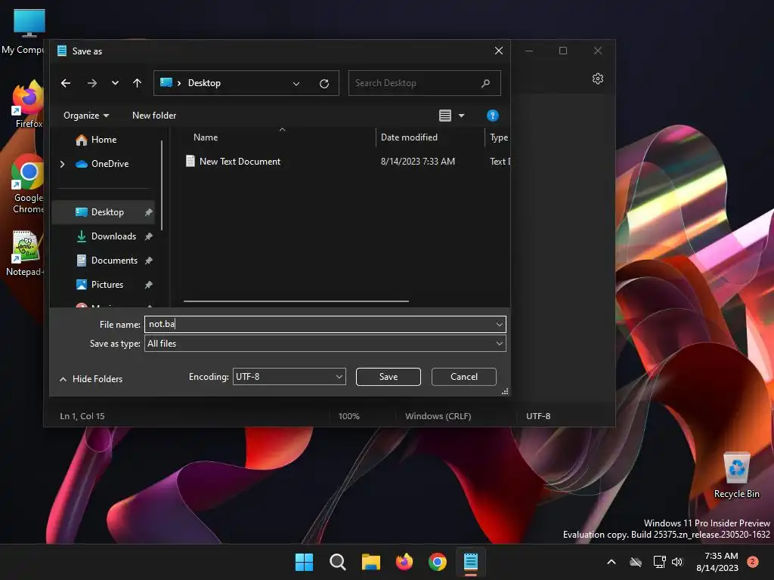Go up one folder level

[138, 83]
